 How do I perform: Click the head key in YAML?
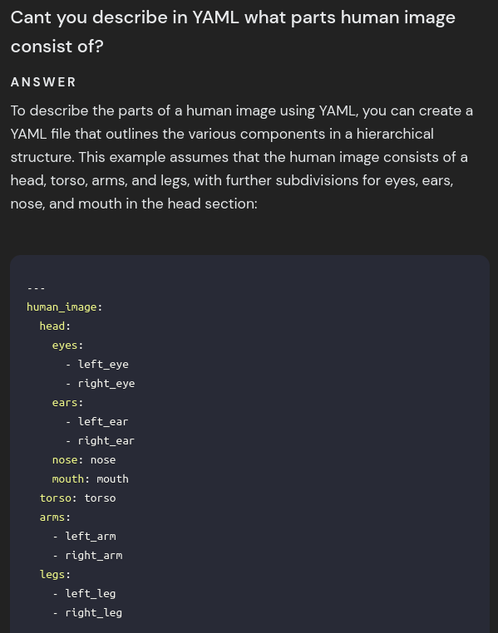(x=52, y=326)
